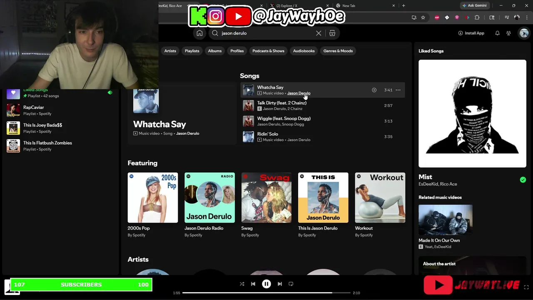
Task: Filter results by Podcasts & Shows
Action: coord(268,51)
